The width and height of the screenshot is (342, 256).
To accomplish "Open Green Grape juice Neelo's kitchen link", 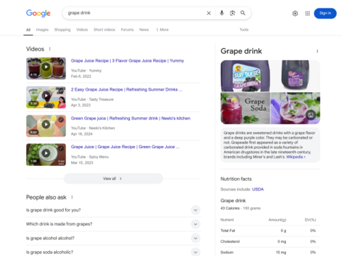I will tap(131, 118).
